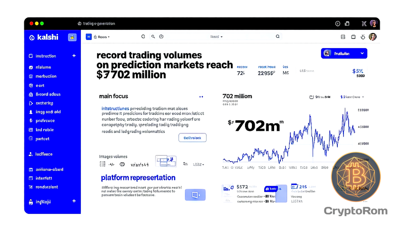Click the thumbnail preview under Images volumes
The height and width of the screenshot is (231, 404).
pyautogui.click(x=166, y=161)
